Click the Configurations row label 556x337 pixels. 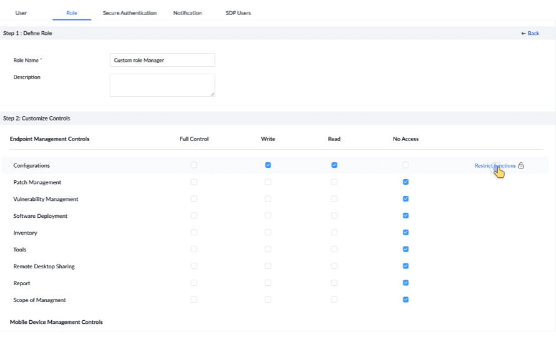[x=32, y=165]
